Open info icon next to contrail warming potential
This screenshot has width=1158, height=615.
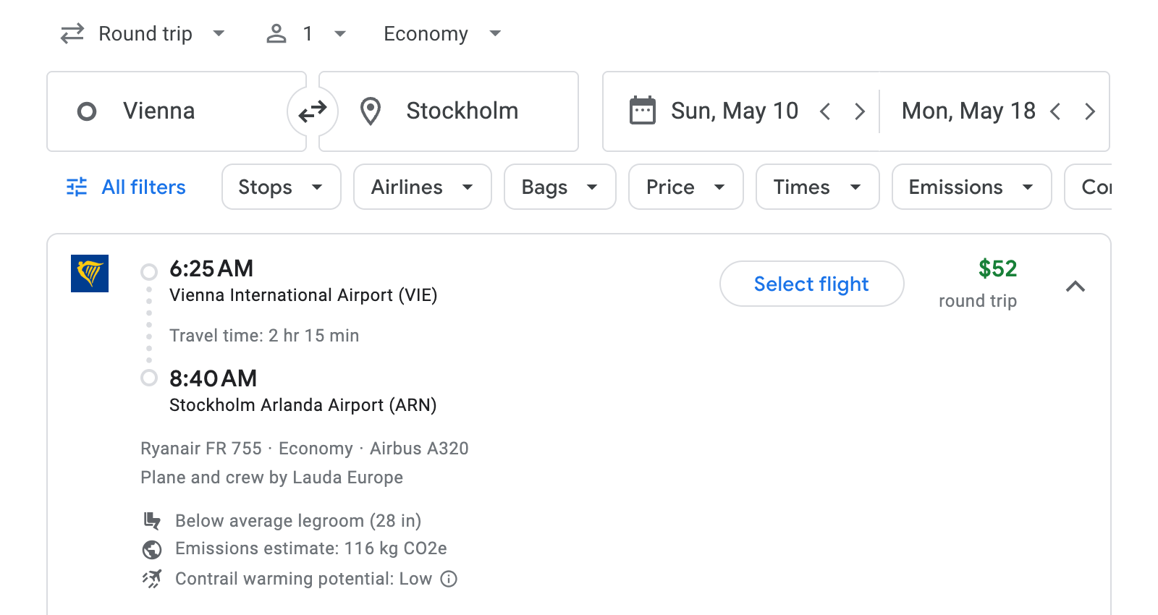pos(448,579)
